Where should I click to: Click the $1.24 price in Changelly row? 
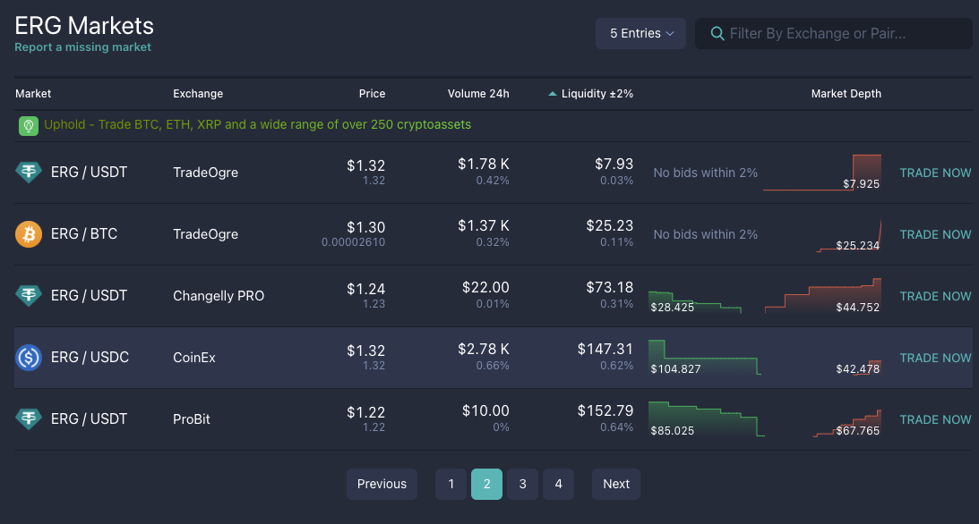click(x=365, y=289)
